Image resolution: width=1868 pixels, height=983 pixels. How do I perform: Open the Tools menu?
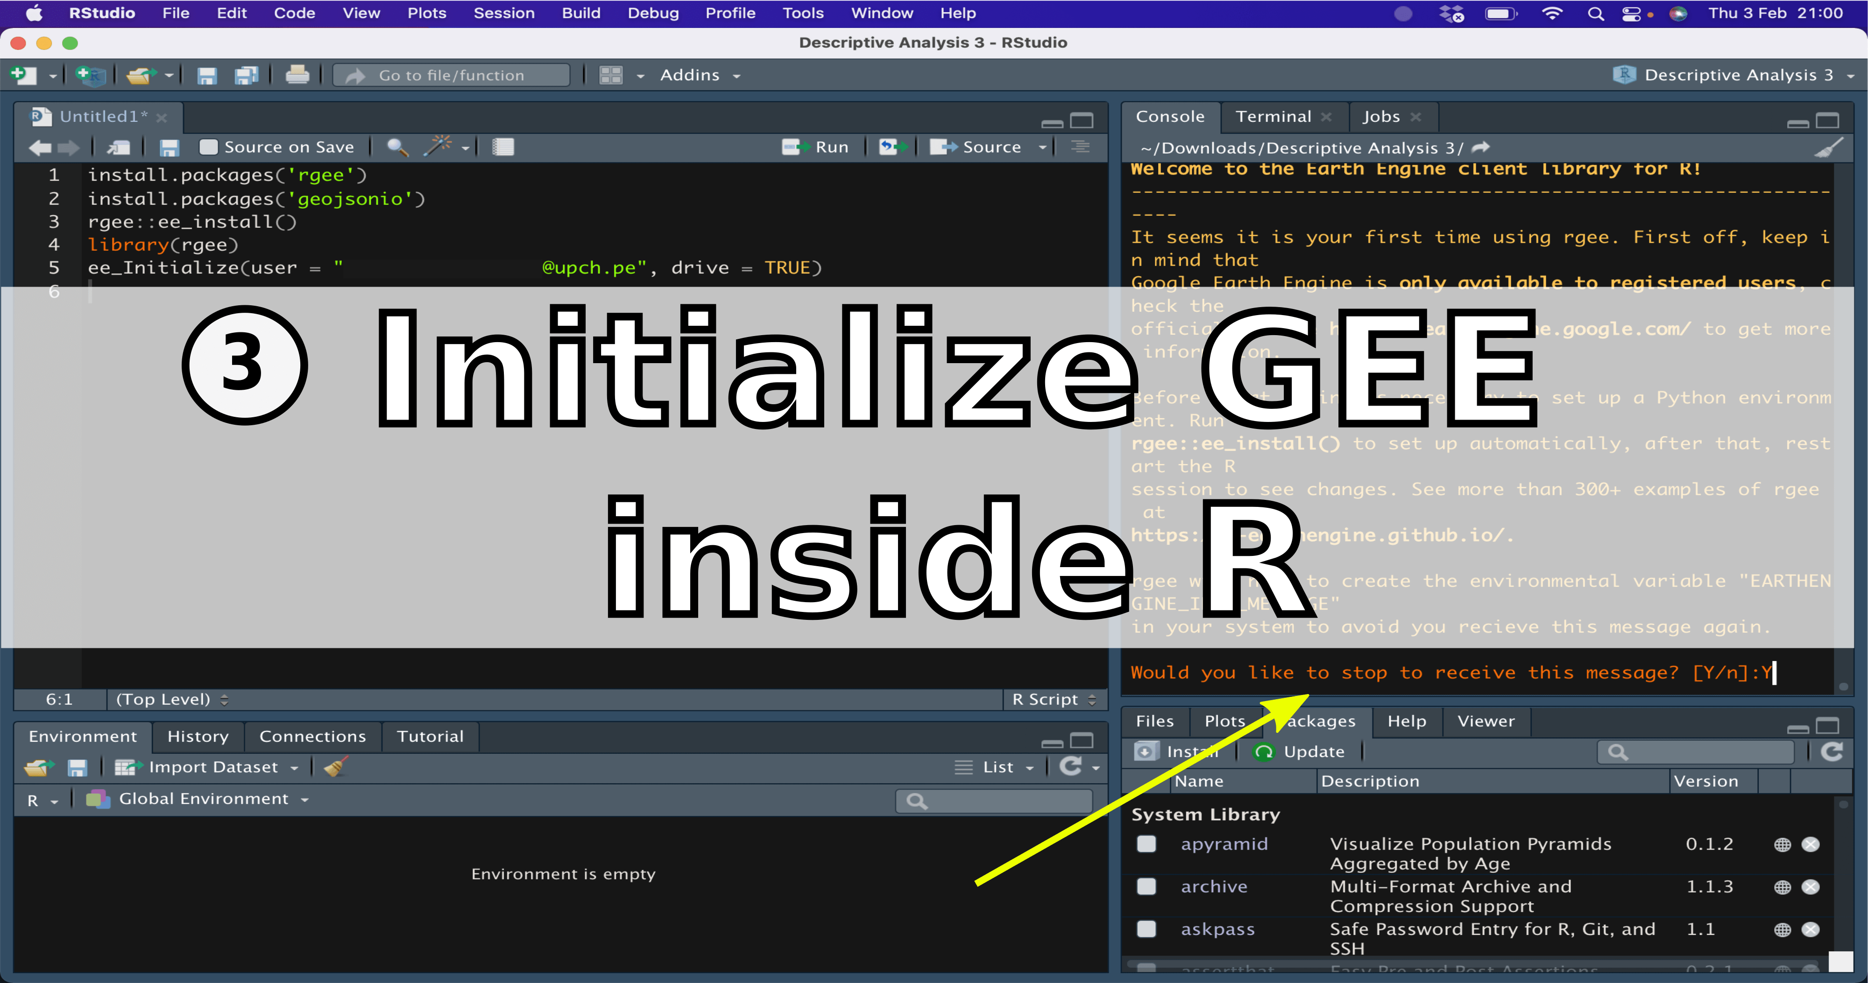(803, 13)
